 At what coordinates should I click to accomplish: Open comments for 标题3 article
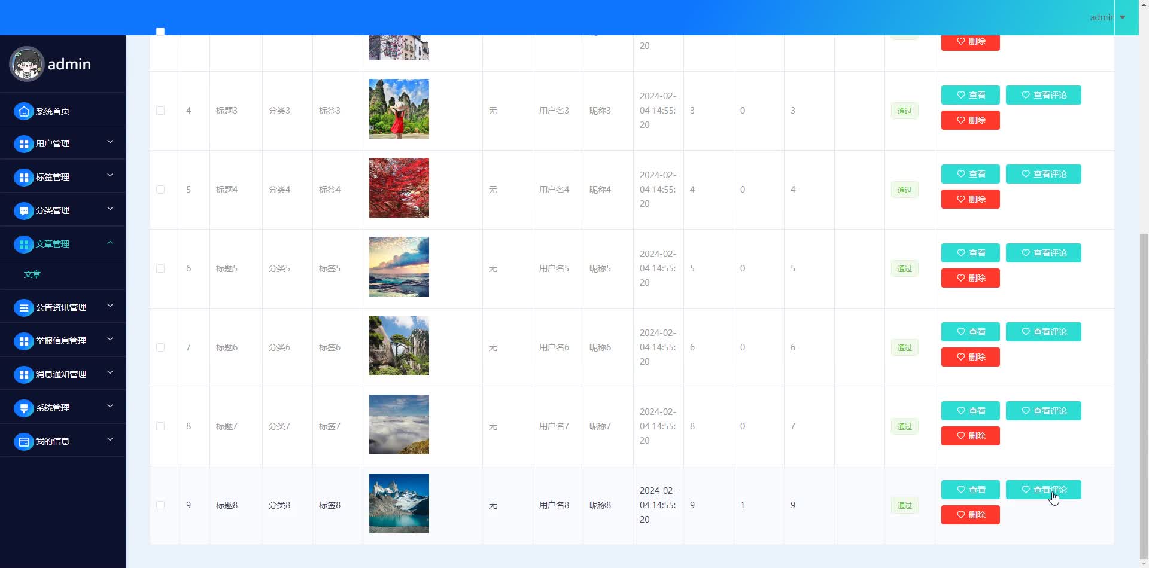click(x=1044, y=95)
